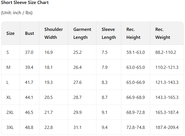Click the Bust column header

pos(29,33)
